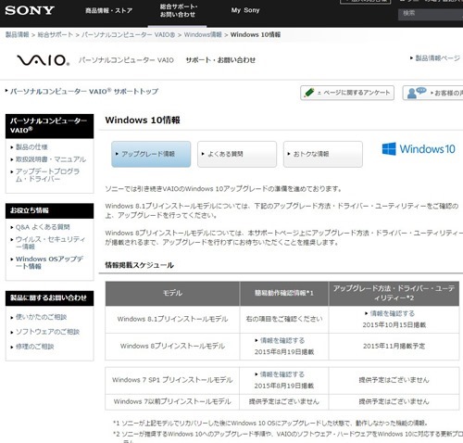This screenshot has height=443, width=463.
Task: Open 総合サポート・お問い合わせ menu
Action: [179, 10]
